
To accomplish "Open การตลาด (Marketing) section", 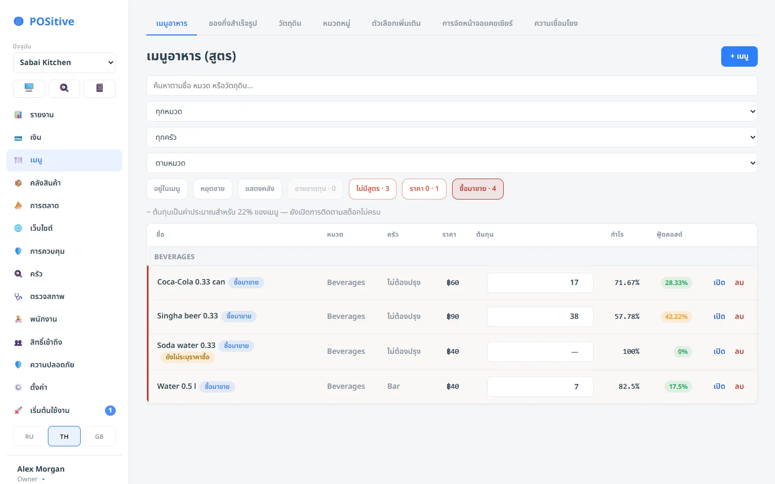I will point(65,205).
